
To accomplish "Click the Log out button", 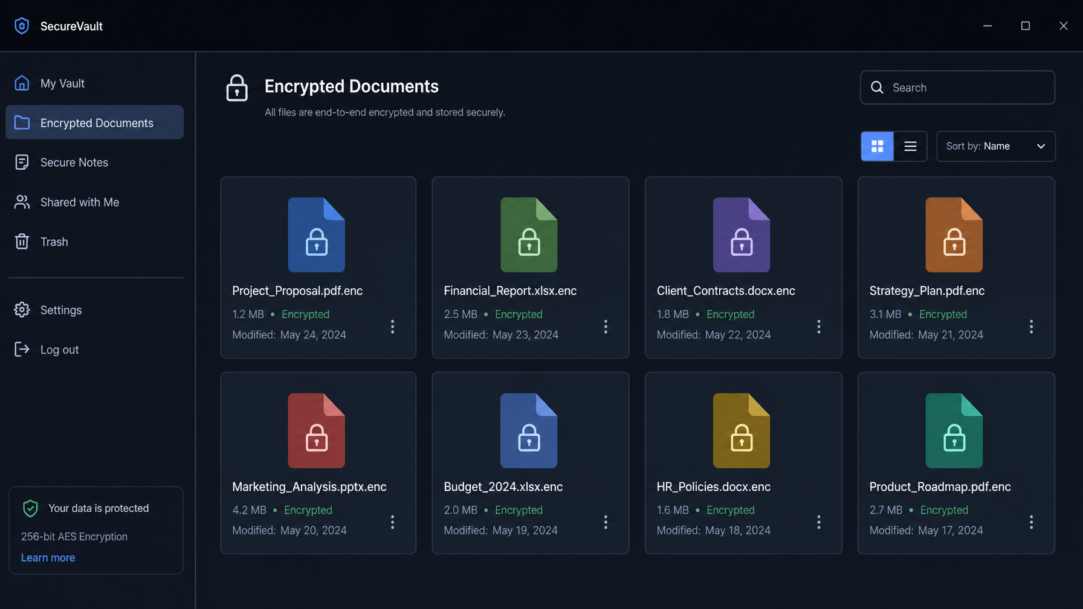I will click(94, 349).
